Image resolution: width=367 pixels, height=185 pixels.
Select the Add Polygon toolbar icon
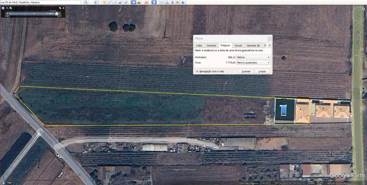click(x=110, y=2)
